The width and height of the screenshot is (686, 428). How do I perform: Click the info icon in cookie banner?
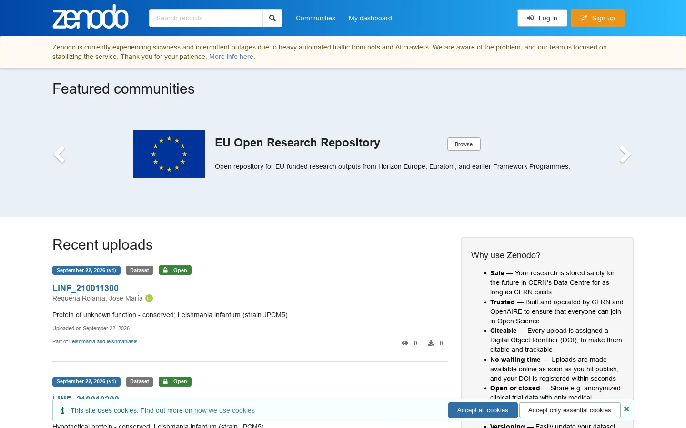[x=62, y=410]
